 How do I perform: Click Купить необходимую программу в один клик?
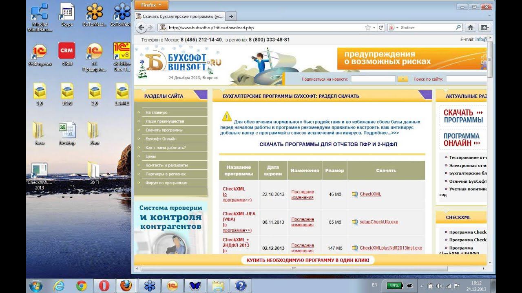tap(308, 260)
